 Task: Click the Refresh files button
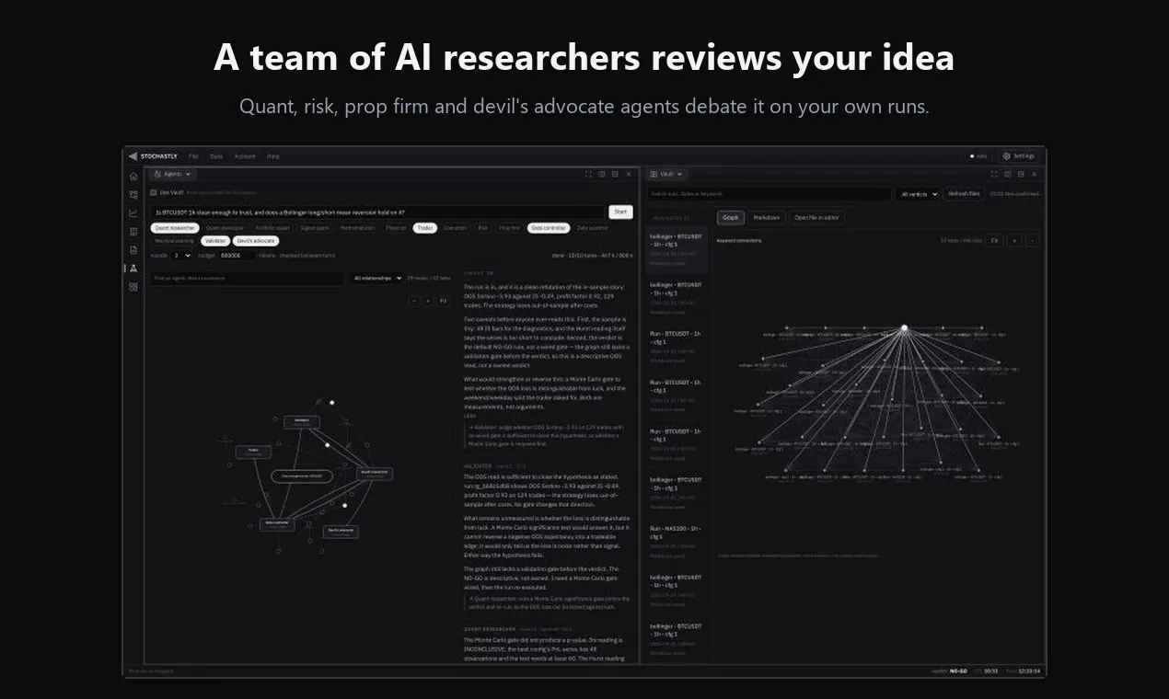tap(964, 194)
